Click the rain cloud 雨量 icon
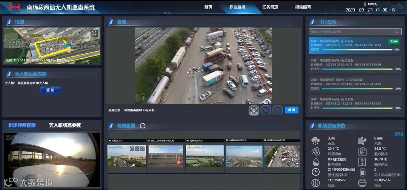This screenshot has width=407, height=190. click(315, 141)
